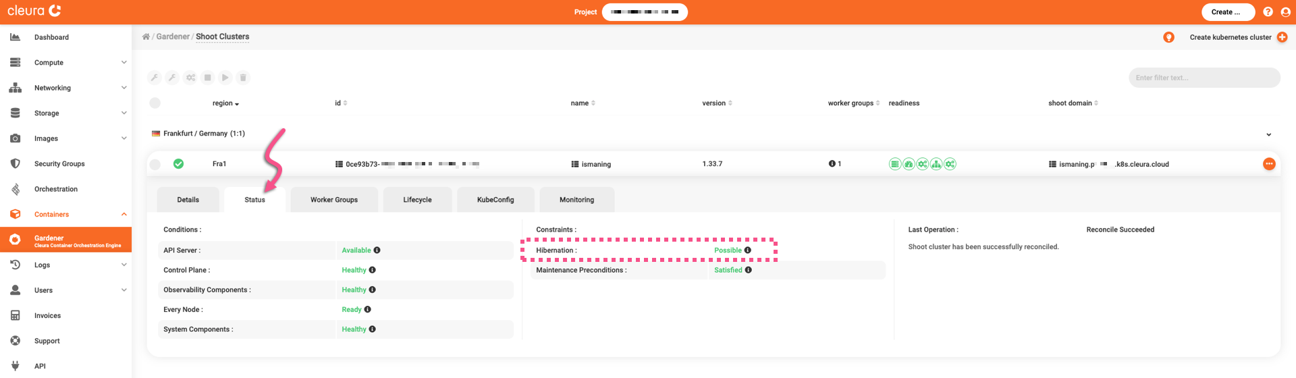
Task: Click Create kubernetes cluster plus button
Action: [x=1282, y=37]
